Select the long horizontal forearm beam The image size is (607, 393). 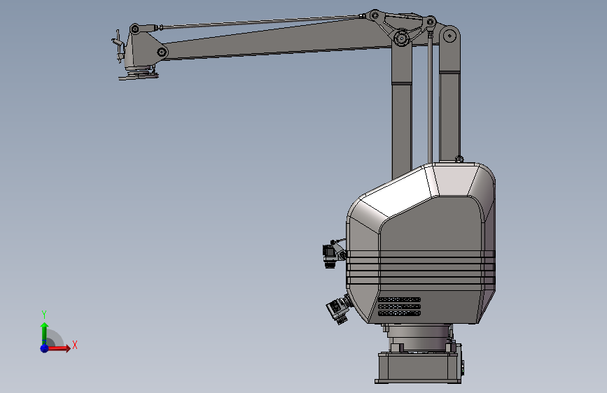(x=279, y=41)
